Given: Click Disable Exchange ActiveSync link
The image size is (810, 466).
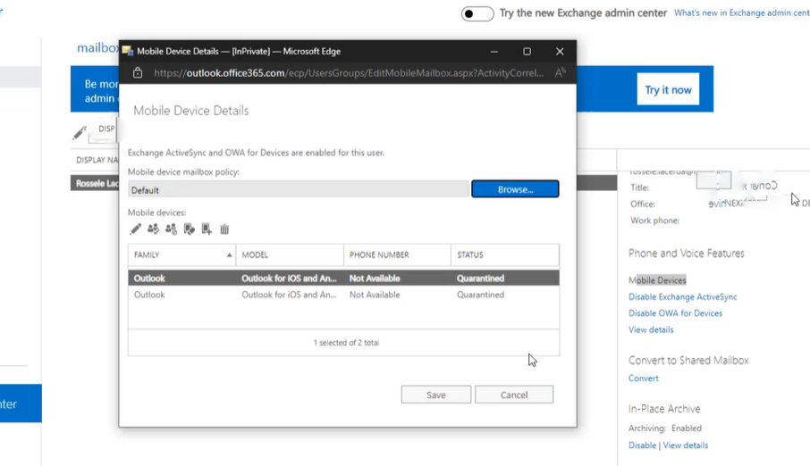Looking at the screenshot, I should tap(682, 296).
